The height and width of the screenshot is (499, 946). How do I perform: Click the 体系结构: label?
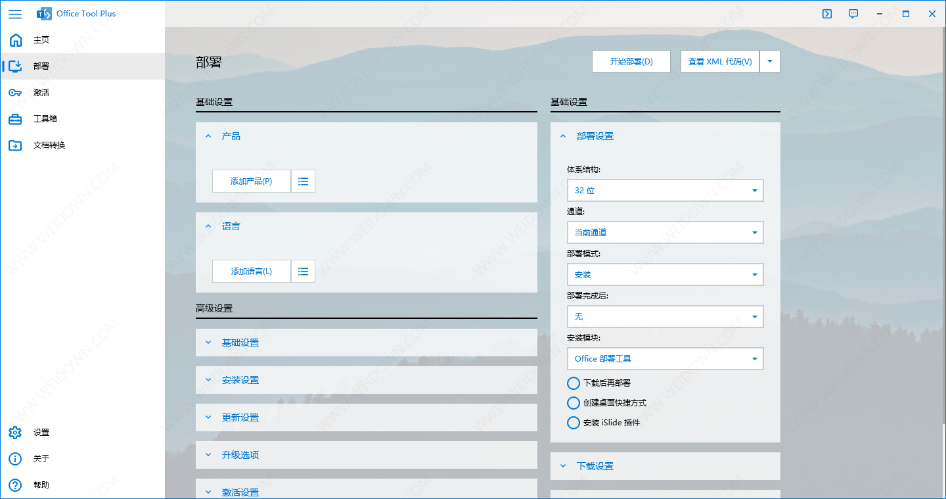(584, 170)
